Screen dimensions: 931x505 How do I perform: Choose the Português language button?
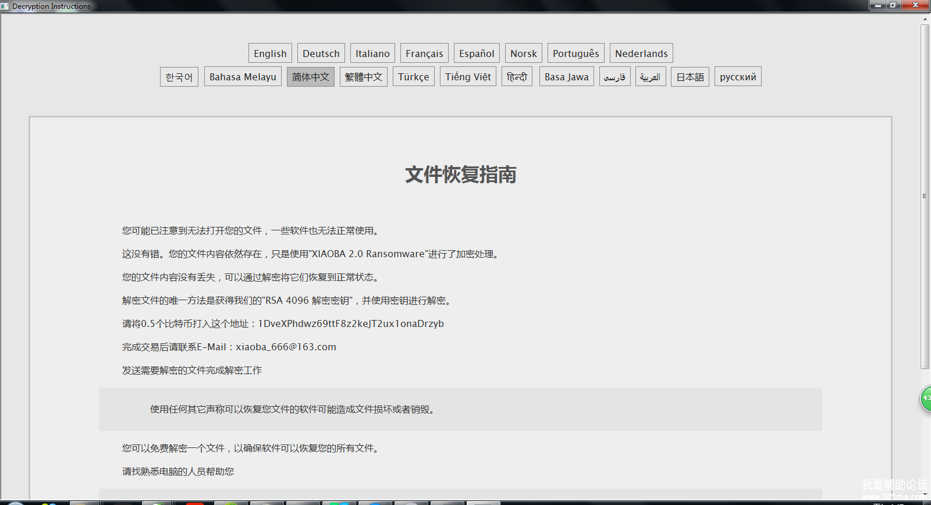[x=575, y=54]
